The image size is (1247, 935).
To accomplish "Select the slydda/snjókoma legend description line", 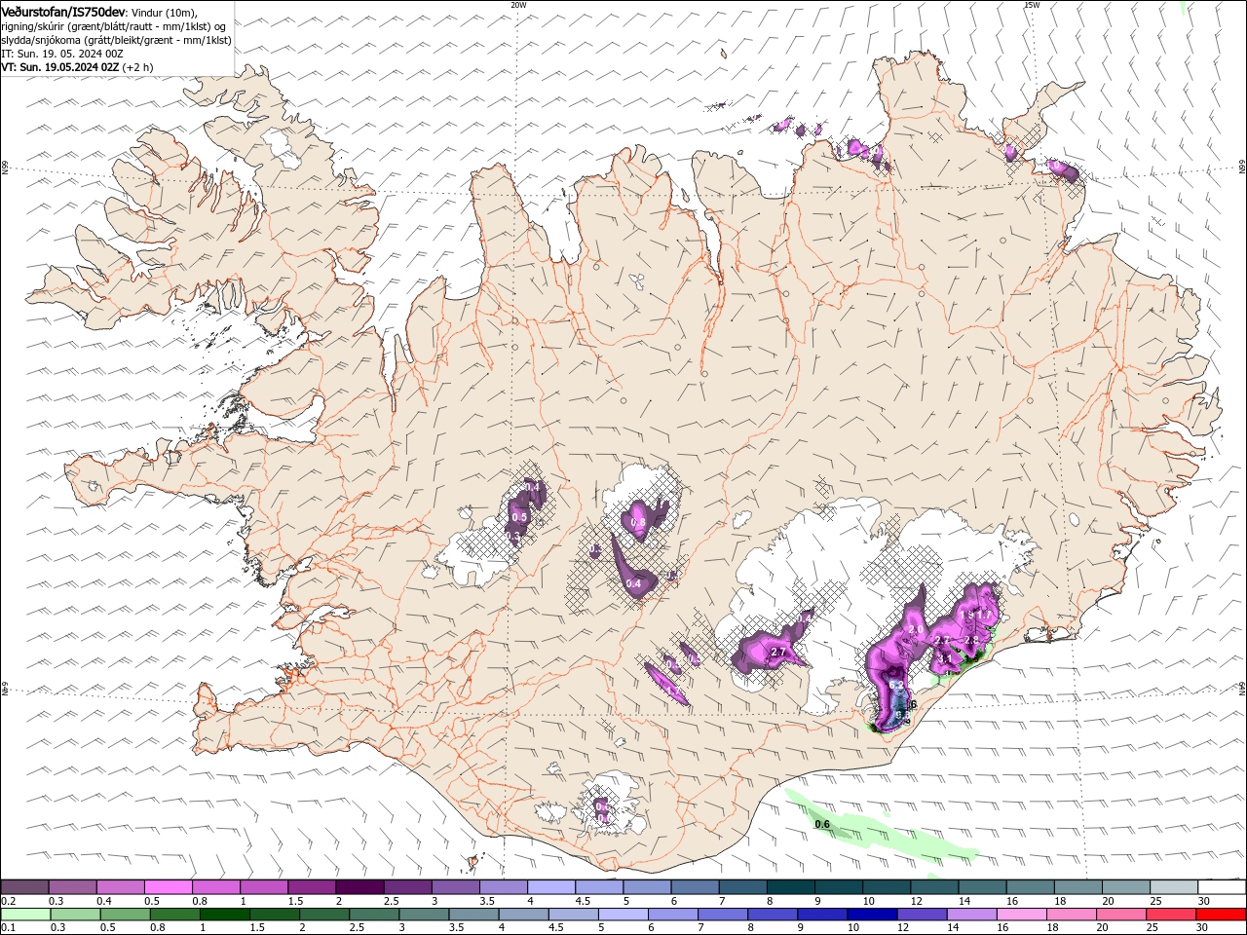I will tap(117, 40).
